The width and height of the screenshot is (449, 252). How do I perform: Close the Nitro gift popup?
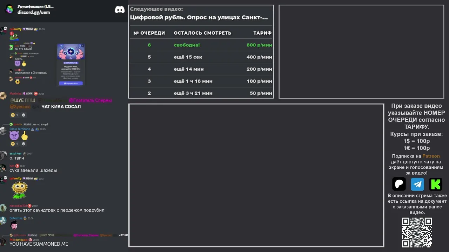82,46
